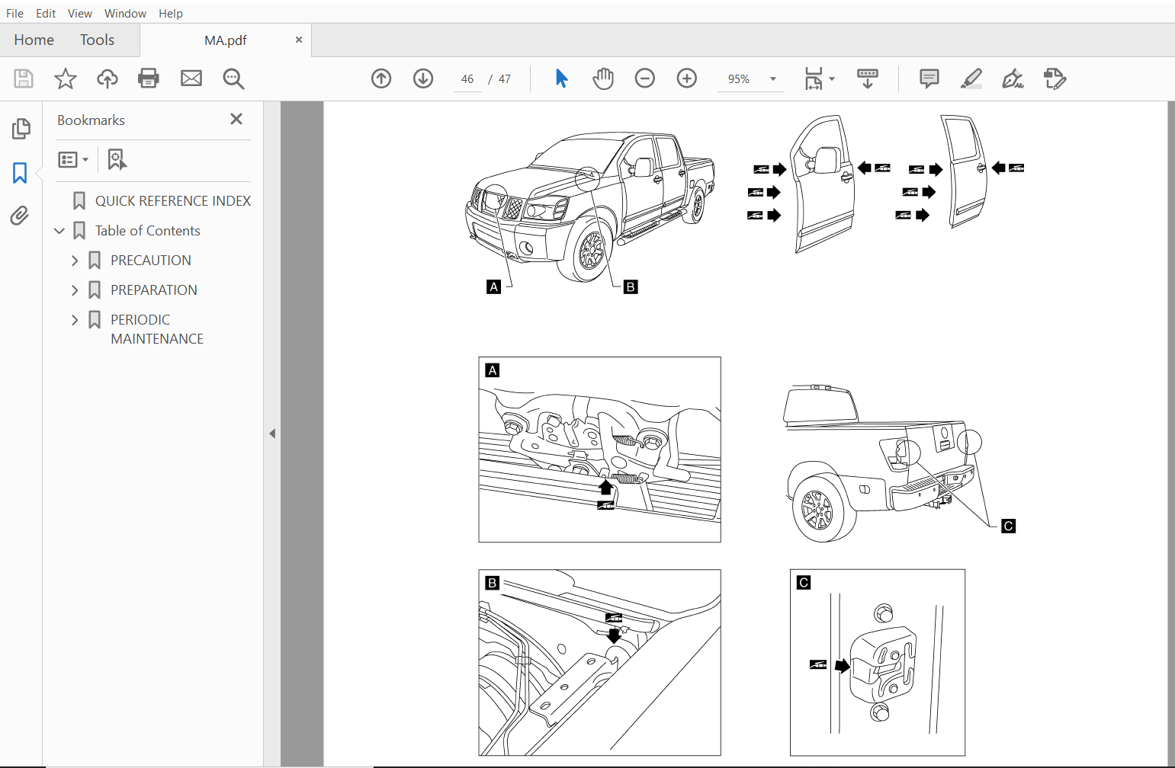Viewport: 1175px width, 768px height.
Task: Edit the page number field
Action: [x=467, y=78]
